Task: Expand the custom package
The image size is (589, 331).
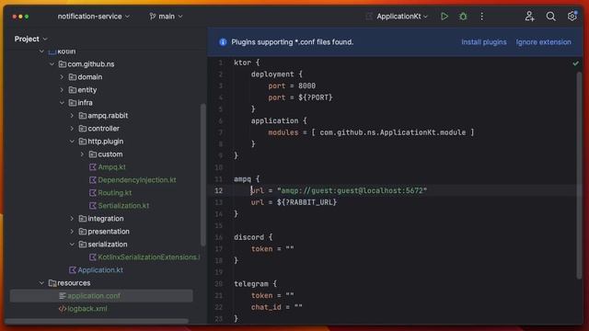Action: pyautogui.click(x=82, y=154)
